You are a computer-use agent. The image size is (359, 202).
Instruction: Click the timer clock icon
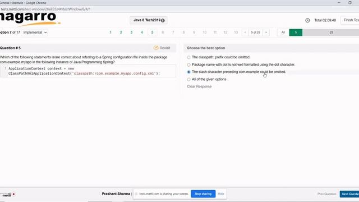pos(307,20)
